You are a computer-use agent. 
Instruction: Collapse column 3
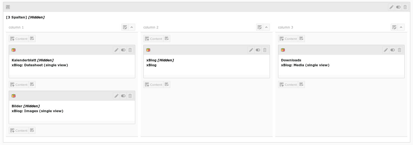point(401,27)
